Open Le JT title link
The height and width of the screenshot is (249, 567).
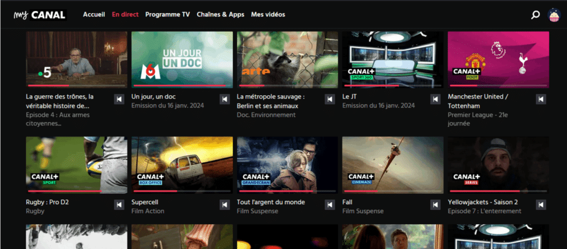click(349, 97)
